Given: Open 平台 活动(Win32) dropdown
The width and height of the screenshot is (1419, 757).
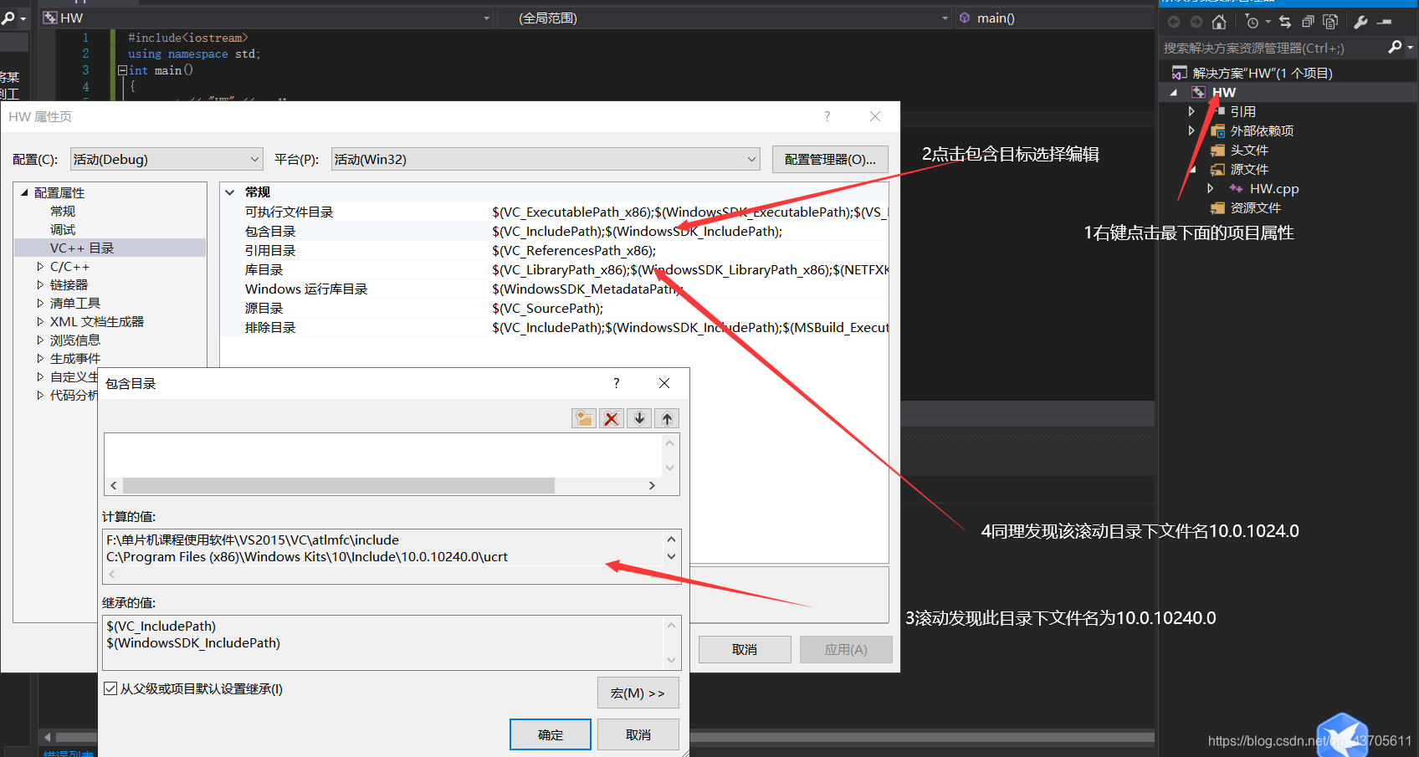Looking at the screenshot, I should pos(546,159).
